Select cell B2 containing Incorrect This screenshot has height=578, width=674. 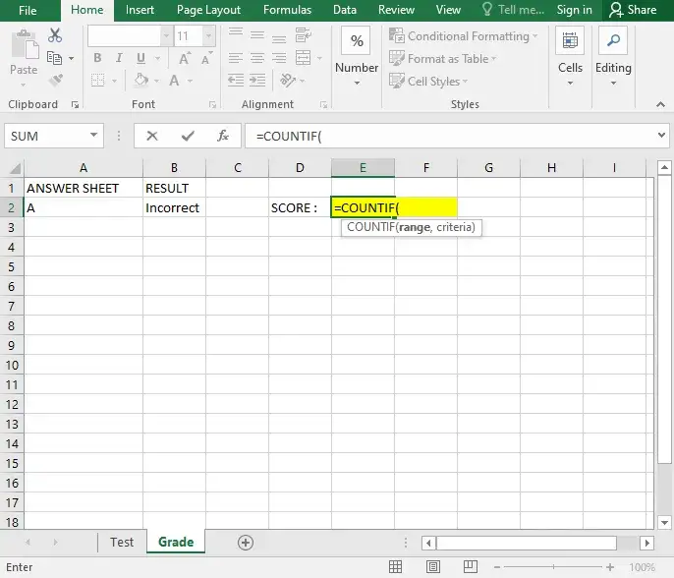coord(174,207)
